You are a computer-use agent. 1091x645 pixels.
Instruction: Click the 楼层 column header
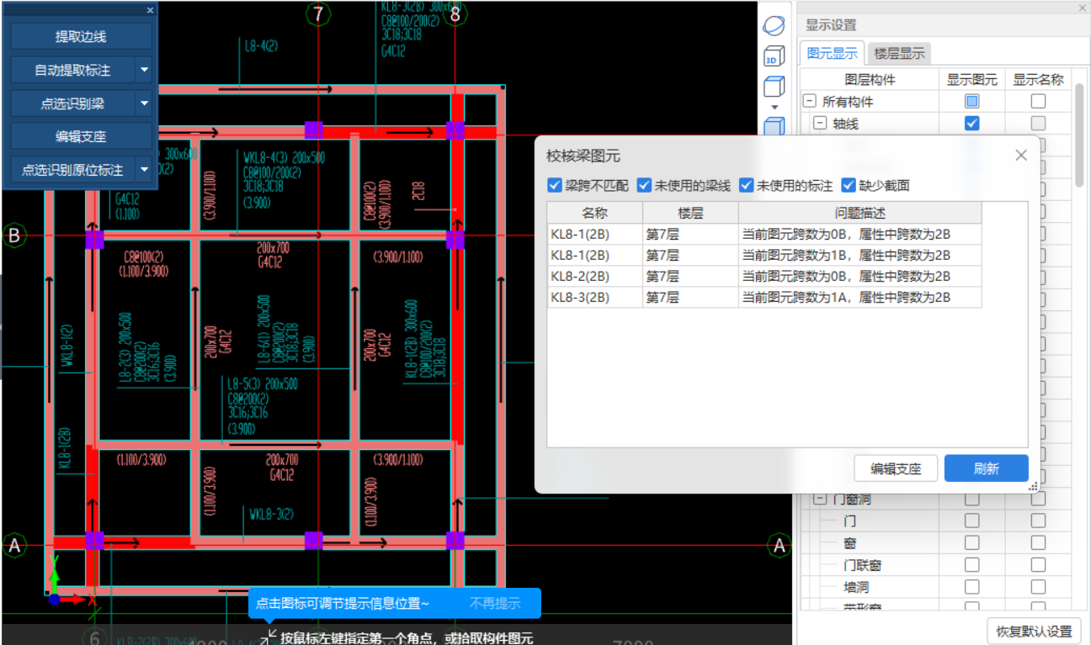[x=690, y=213]
